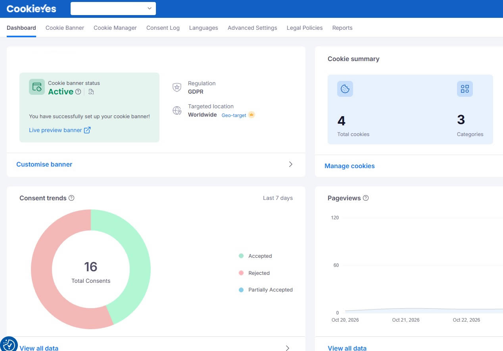Select the Languages tab

coord(204,28)
